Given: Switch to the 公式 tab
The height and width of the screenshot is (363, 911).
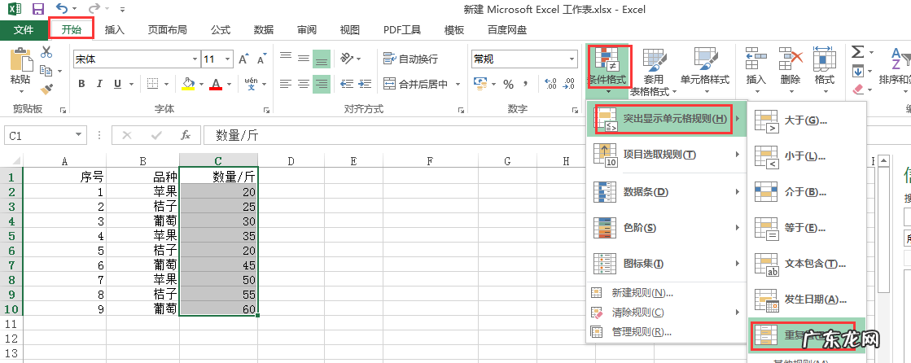Looking at the screenshot, I should pyautogui.click(x=221, y=30).
